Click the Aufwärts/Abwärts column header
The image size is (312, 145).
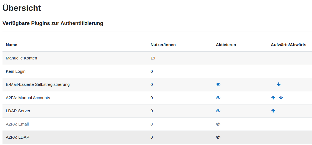(288, 45)
